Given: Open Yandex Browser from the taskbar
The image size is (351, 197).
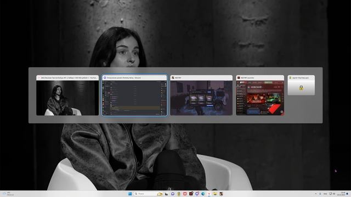Looking at the screenshot, I should tap(209, 194).
